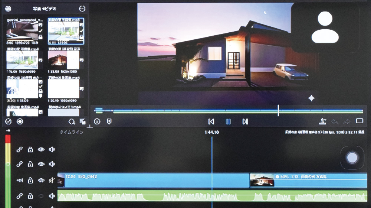
Task: Skip to the next clip edit
Action: [x=245, y=121]
